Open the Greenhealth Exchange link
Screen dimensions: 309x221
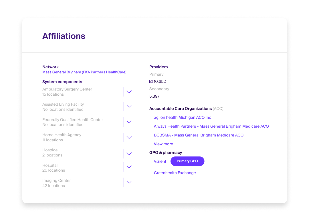(x=175, y=173)
